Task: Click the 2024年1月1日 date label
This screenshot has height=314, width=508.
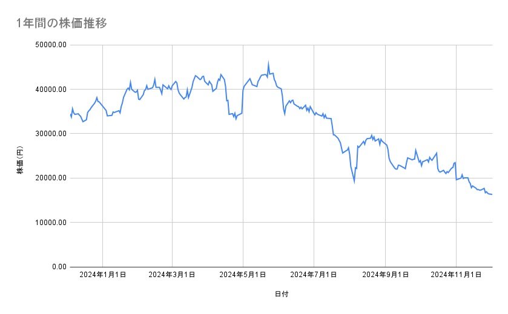Action: pos(103,275)
